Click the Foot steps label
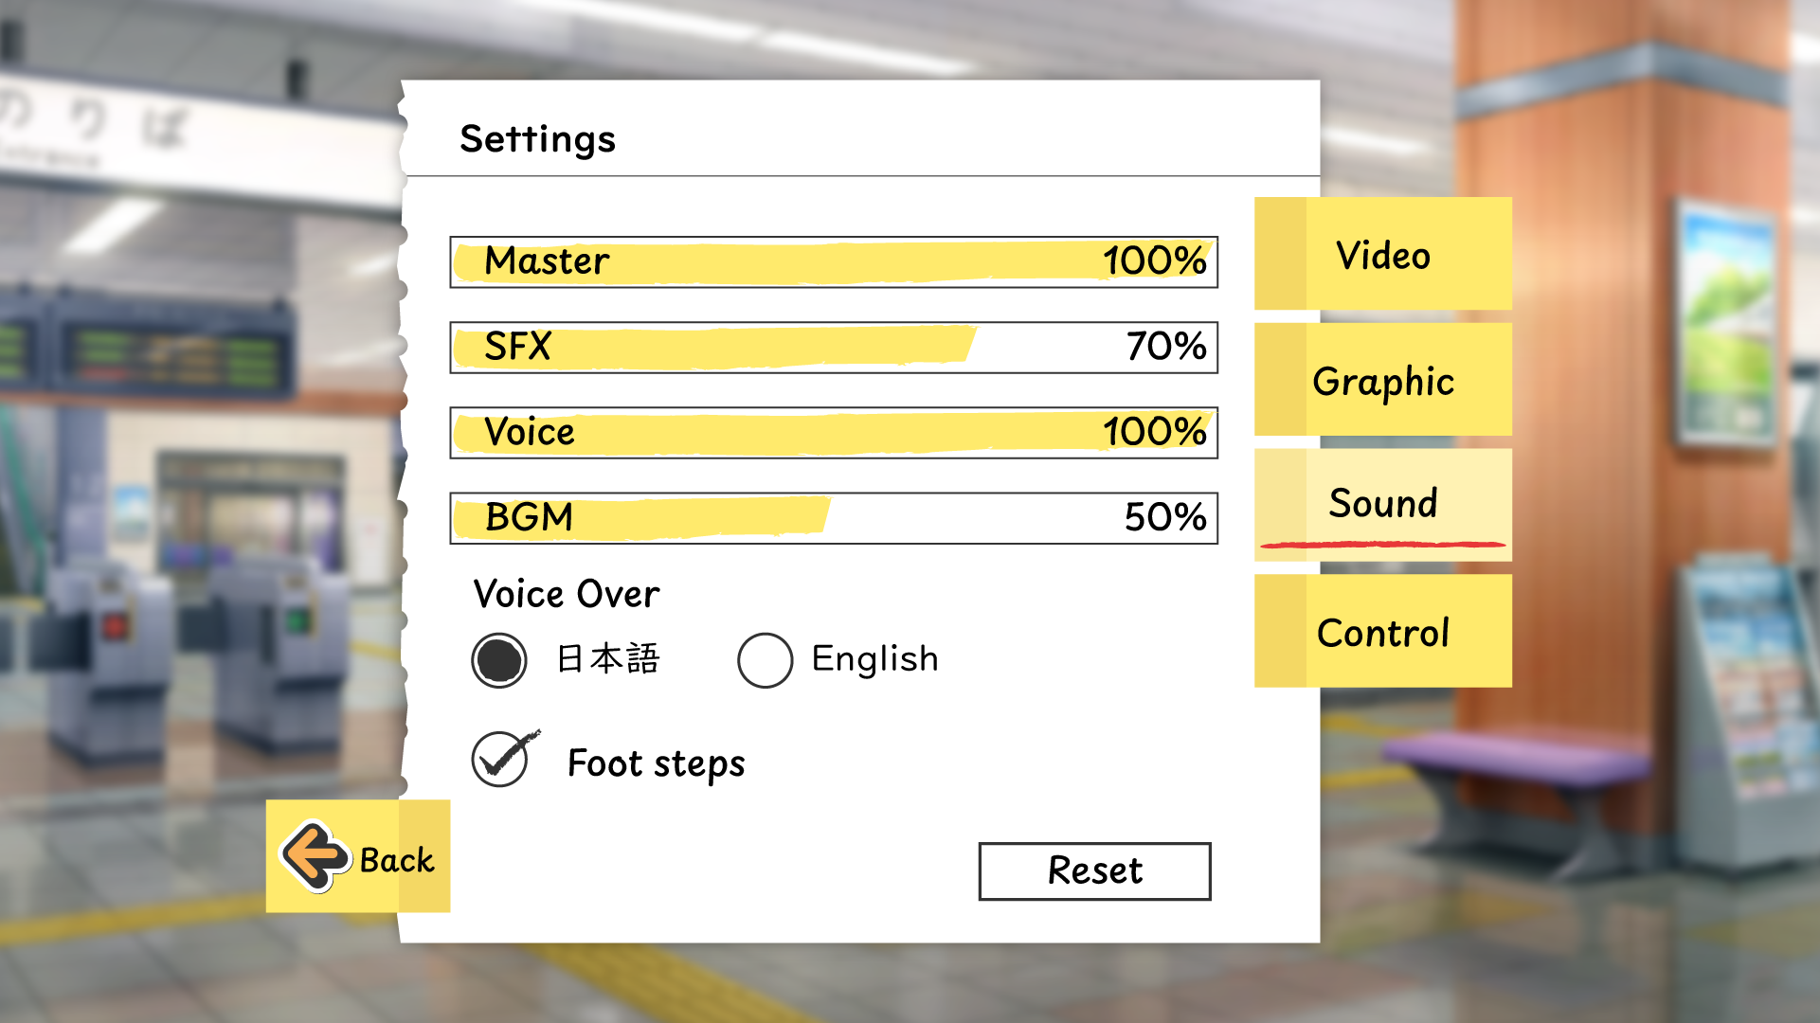 point(656,763)
